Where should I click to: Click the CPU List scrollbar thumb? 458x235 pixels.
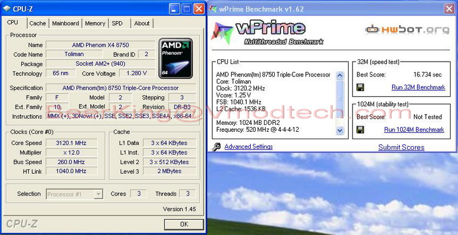tap(339, 99)
